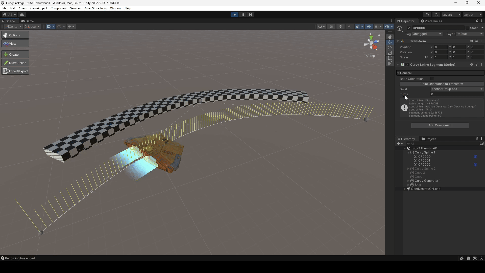Click the search icon in the main toolbar
Screen dimensions: 485x273
click(x=436, y=14)
